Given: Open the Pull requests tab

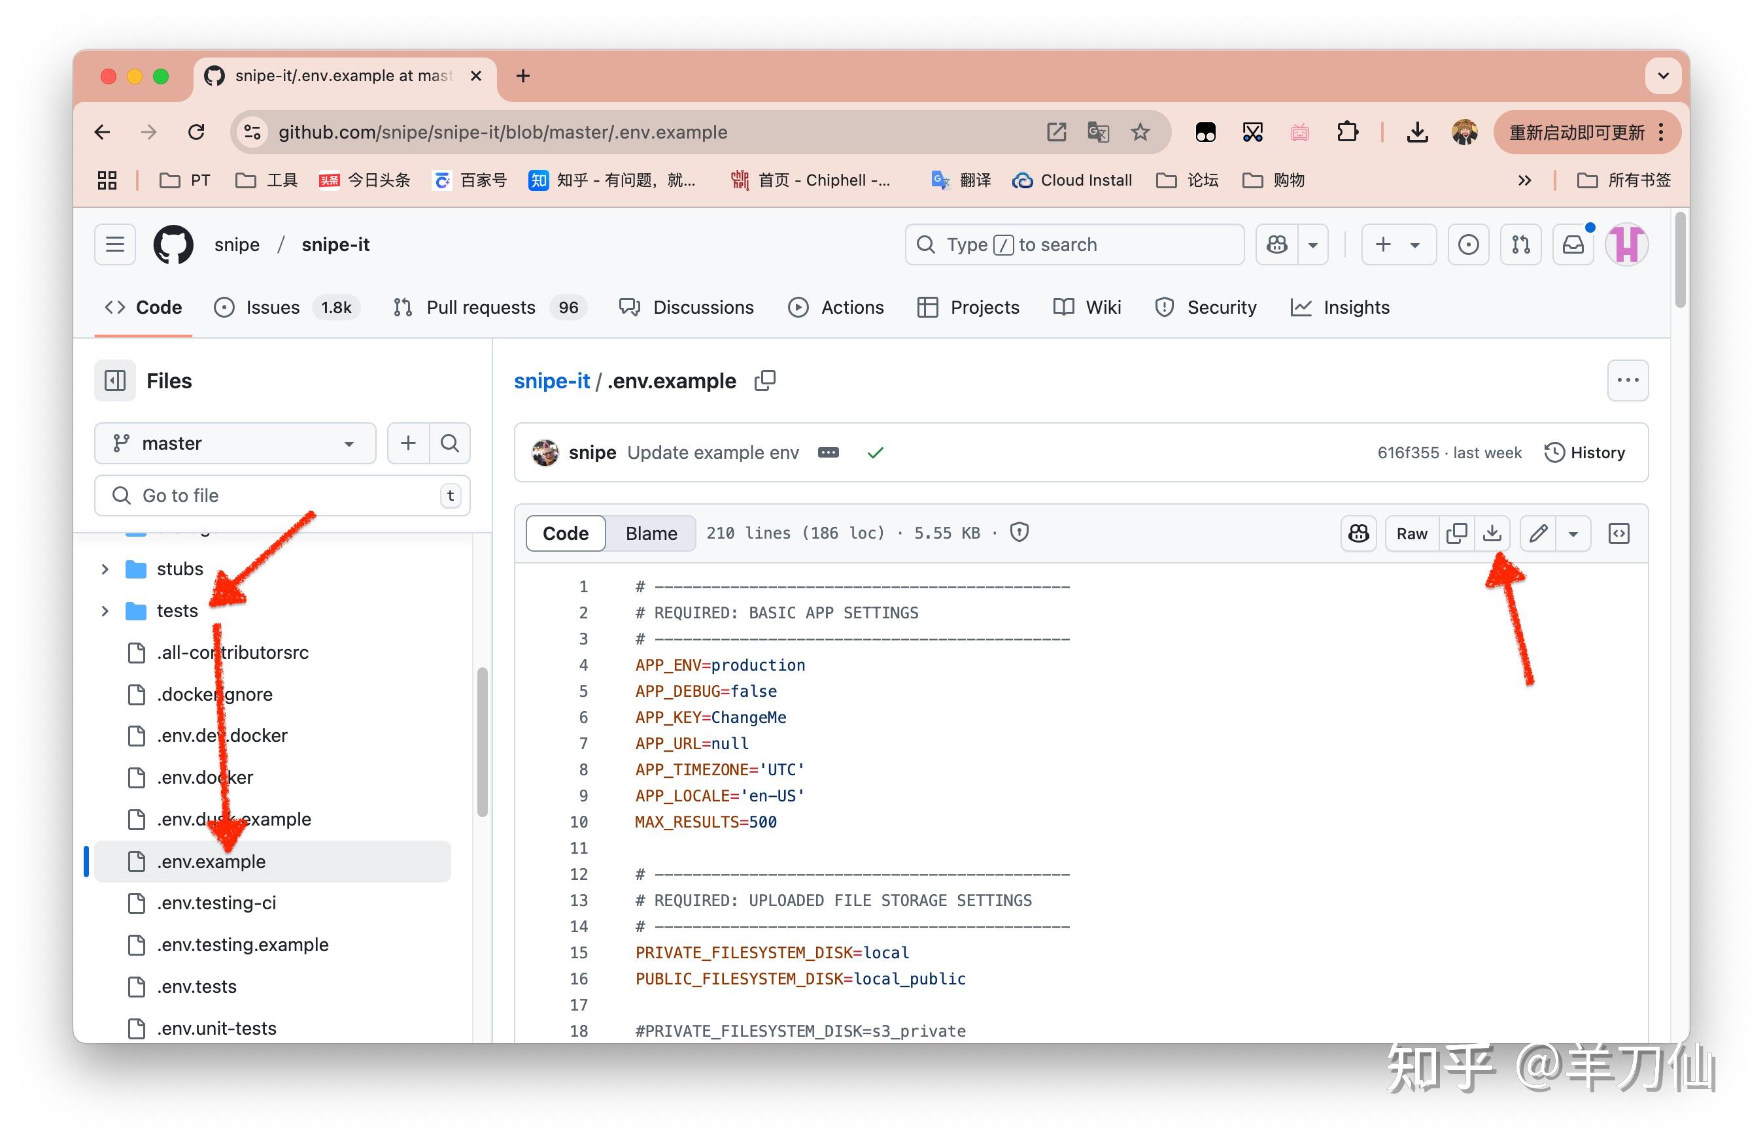Looking at the screenshot, I should [x=480, y=307].
